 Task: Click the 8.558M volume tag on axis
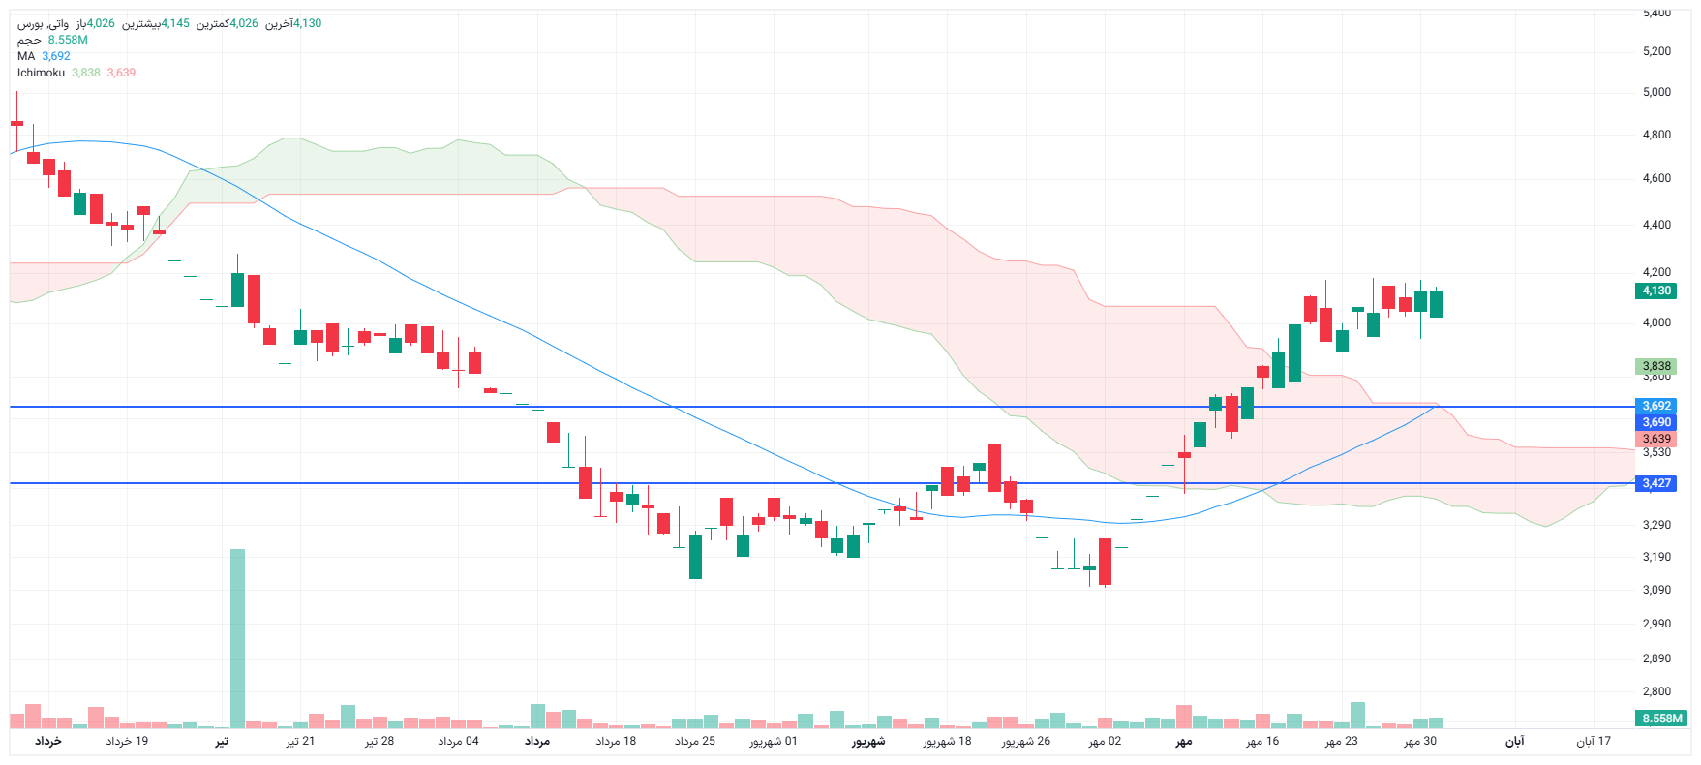pos(1662,719)
